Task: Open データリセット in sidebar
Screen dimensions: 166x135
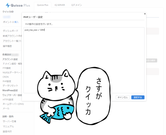Action: 10,86
